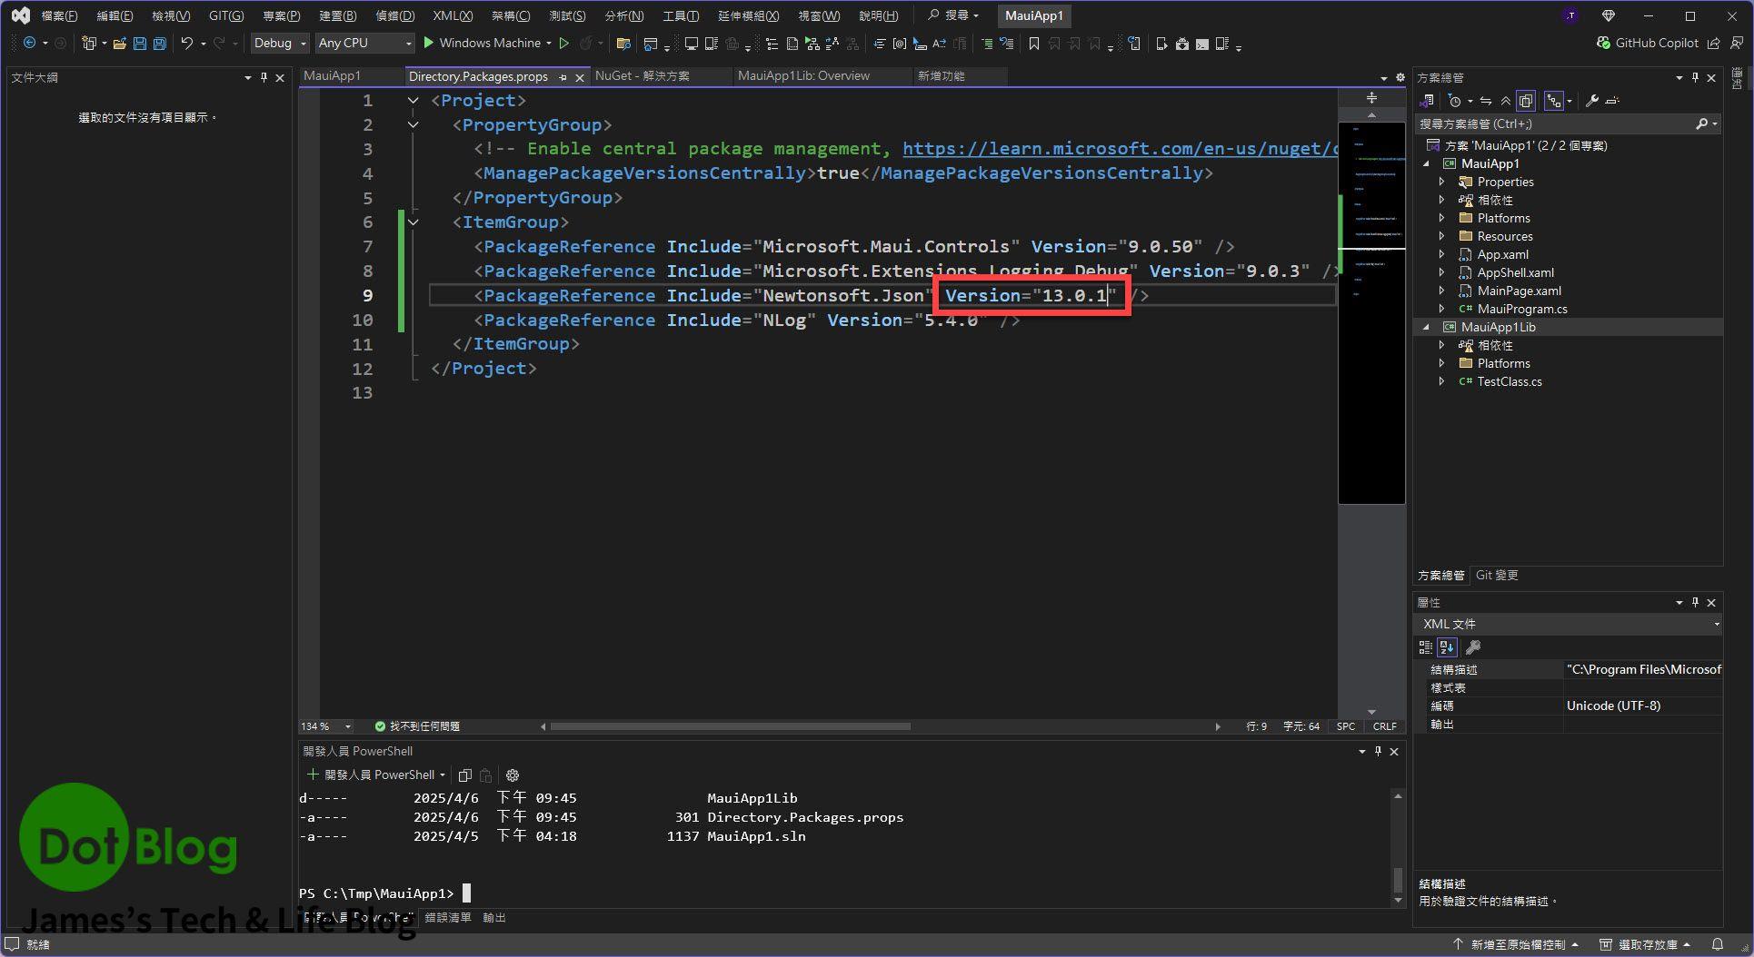Toggle the pin on the Directory.Packages.props tab
The width and height of the screenshot is (1754, 957).
click(x=563, y=77)
